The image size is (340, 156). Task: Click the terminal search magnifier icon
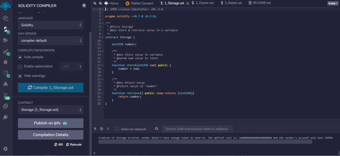[157, 129]
